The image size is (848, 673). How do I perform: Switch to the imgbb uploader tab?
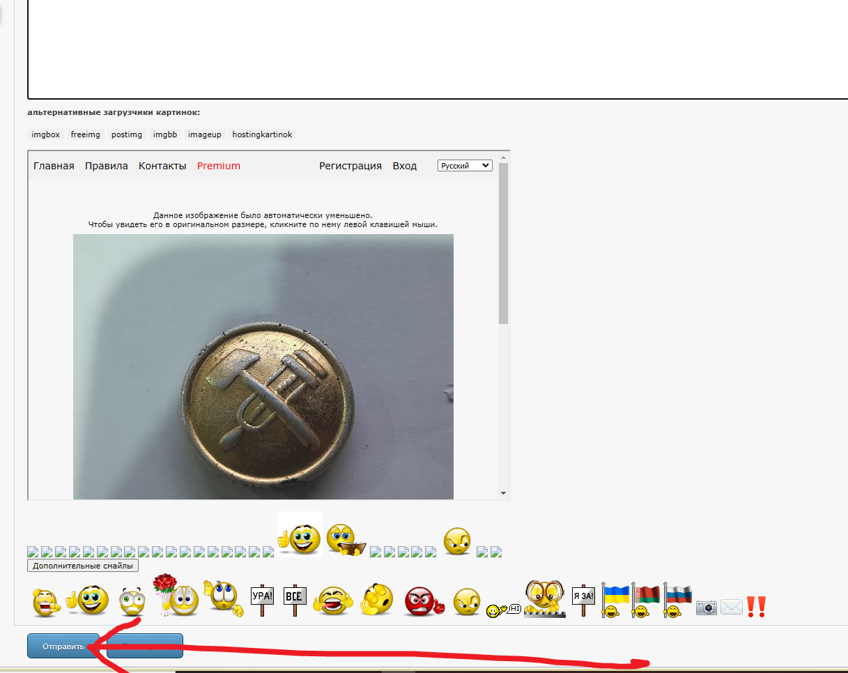click(165, 134)
